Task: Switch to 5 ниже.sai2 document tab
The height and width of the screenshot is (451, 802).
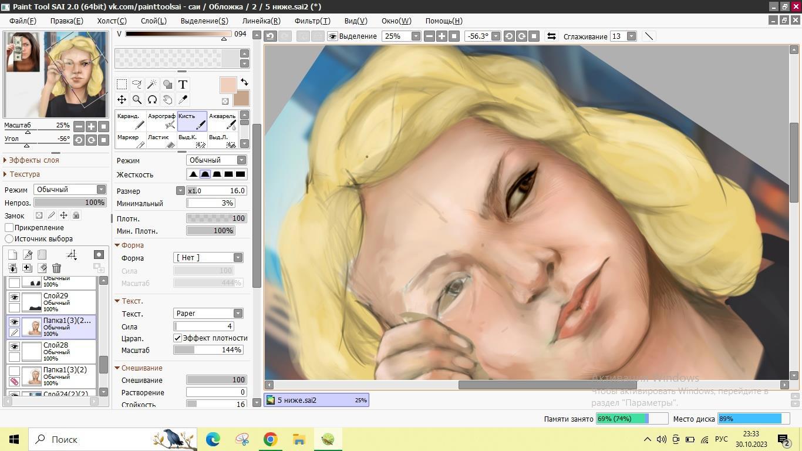Action: click(316, 400)
